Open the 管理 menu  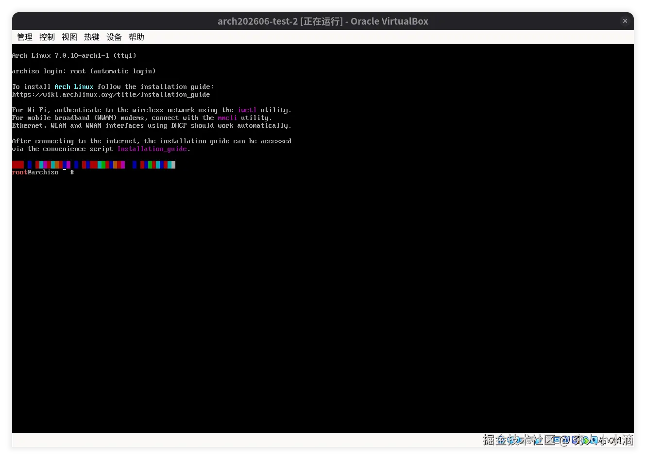coord(25,37)
